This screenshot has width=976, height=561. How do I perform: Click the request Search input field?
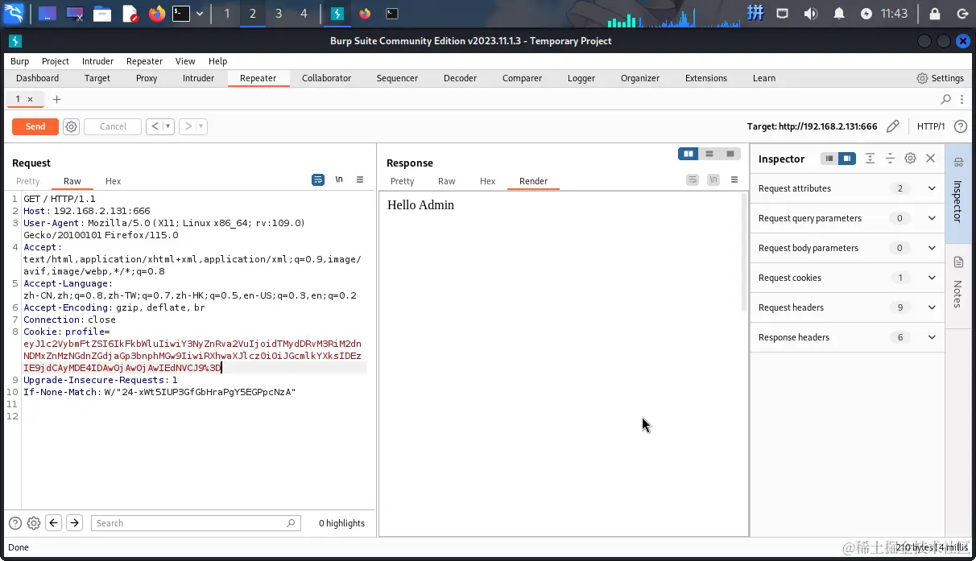click(x=196, y=523)
